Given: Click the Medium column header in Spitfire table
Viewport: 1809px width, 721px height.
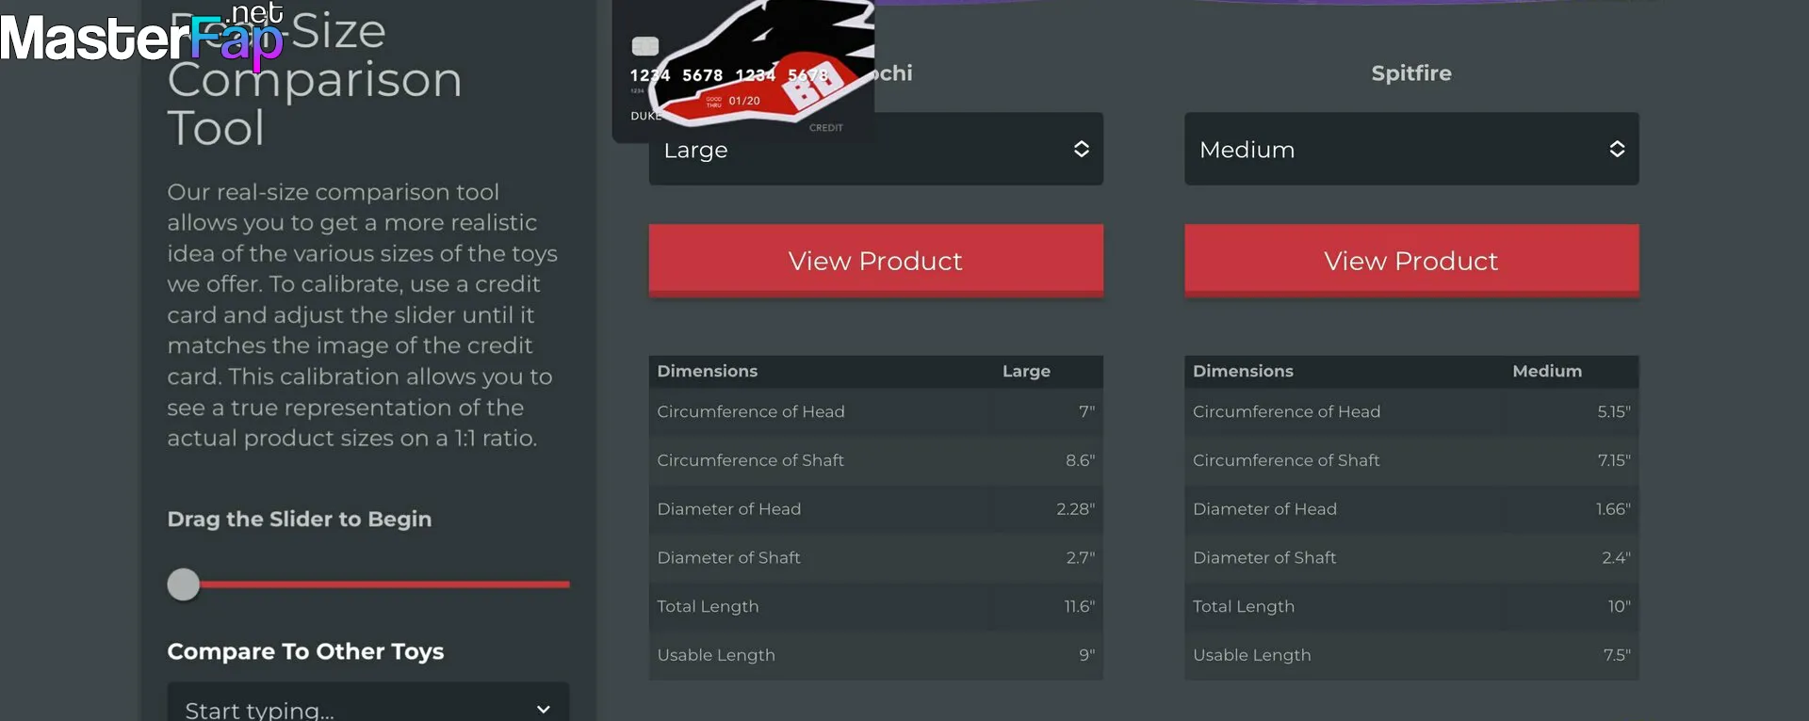Looking at the screenshot, I should tap(1547, 371).
